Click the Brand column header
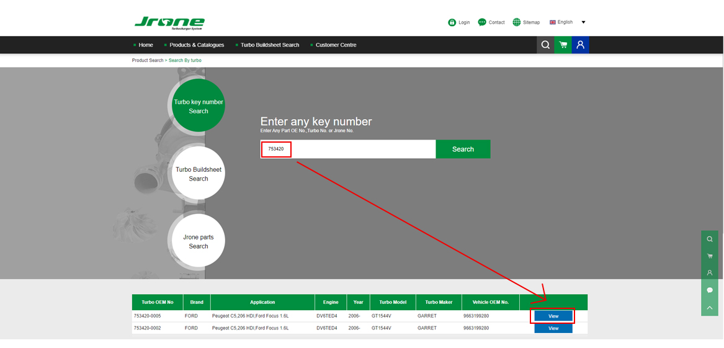This screenshot has width=724, height=348. coord(197,302)
